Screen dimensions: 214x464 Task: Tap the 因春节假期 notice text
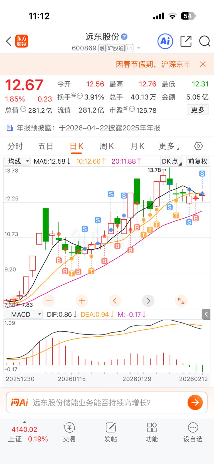pyautogui.click(x=153, y=64)
